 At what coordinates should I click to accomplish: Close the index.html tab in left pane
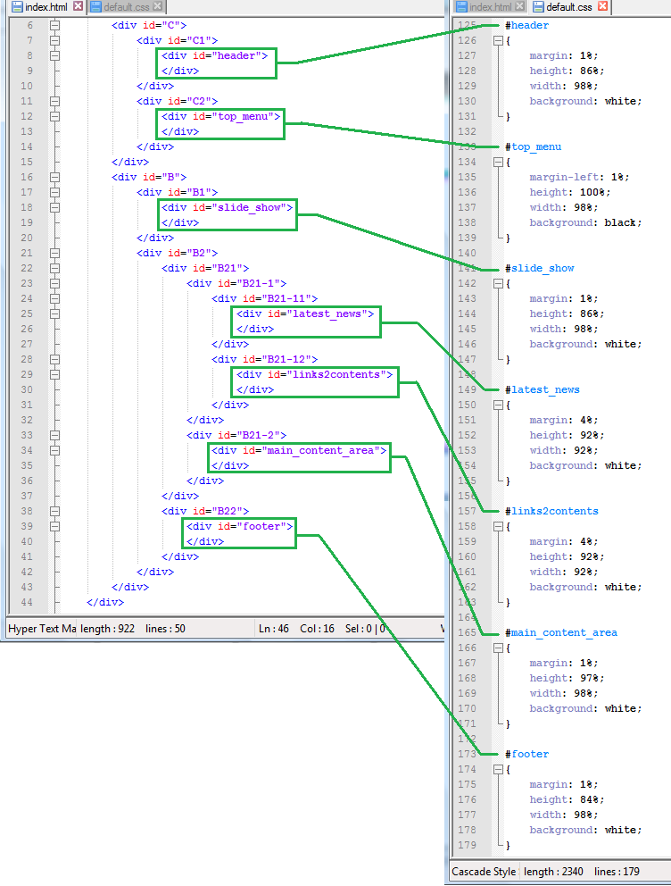[x=78, y=6]
